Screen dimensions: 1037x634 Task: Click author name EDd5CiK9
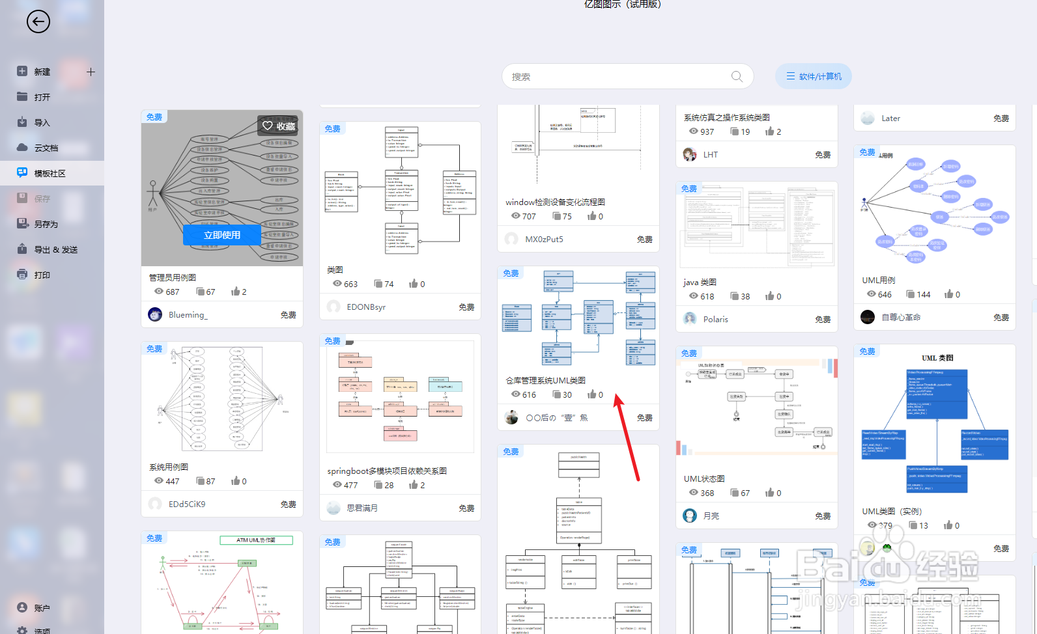[187, 504]
